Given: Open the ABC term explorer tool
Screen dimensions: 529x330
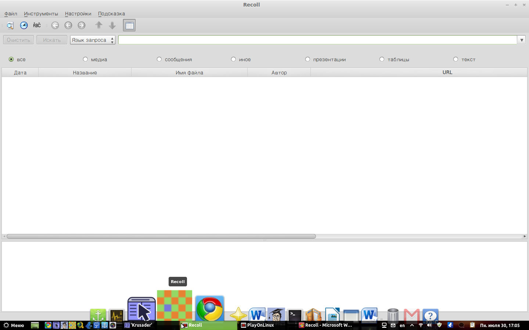Looking at the screenshot, I should [x=37, y=25].
